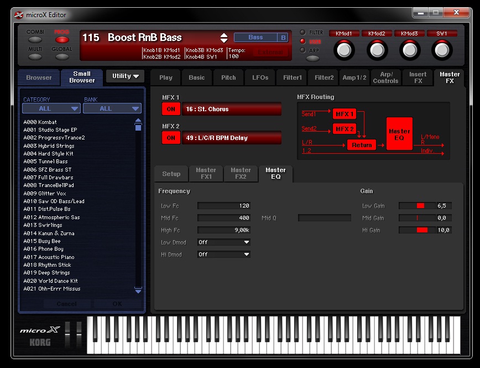Open MFX 2 effect selector L/C/R BPM Delay

[x=231, y=138]
